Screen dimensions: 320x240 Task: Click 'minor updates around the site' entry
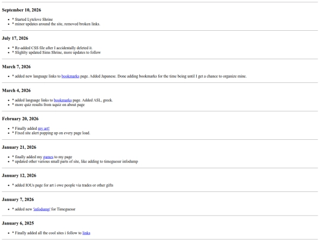tap(56, 24)
